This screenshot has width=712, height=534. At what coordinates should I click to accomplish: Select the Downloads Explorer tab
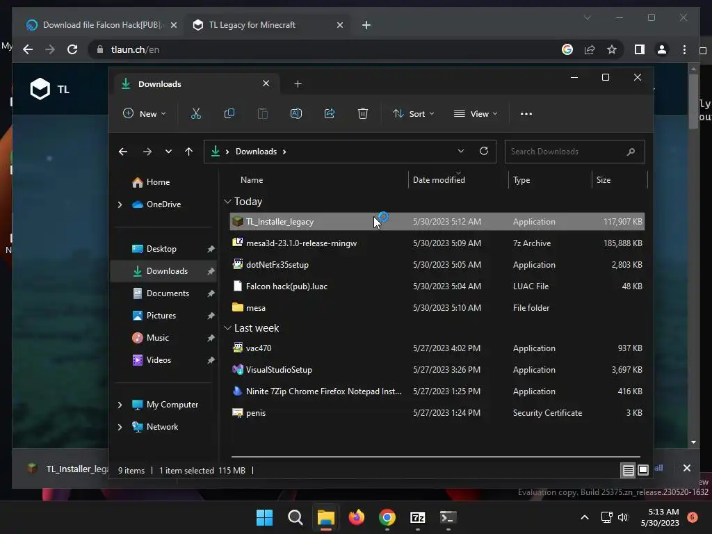click(196, 84)
